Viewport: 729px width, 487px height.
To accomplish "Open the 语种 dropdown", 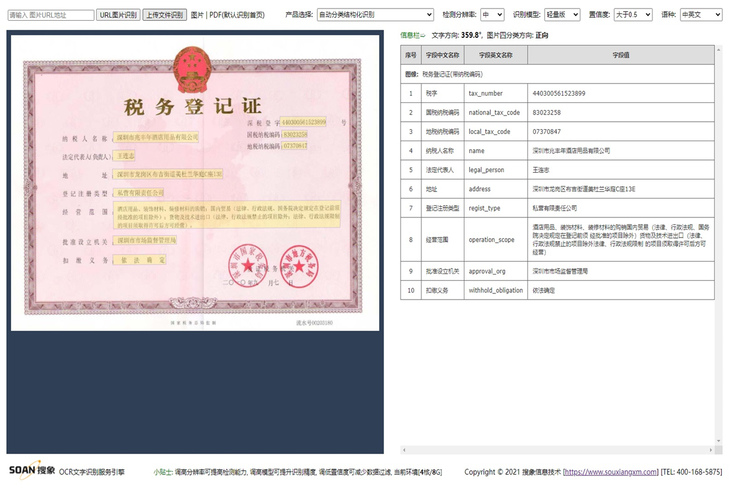I will point(700,15).
